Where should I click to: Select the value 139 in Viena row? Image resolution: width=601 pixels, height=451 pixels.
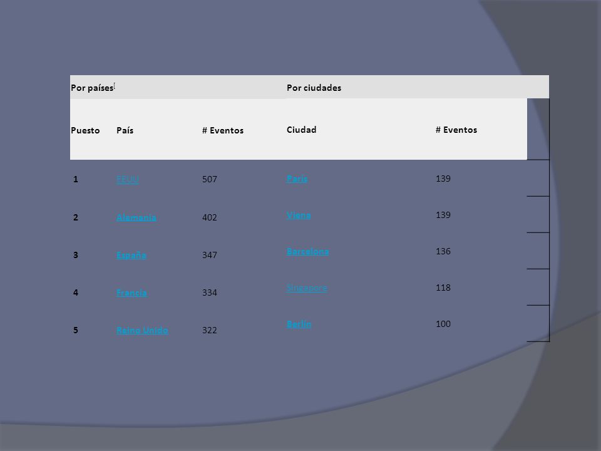[x=443, y=215]
